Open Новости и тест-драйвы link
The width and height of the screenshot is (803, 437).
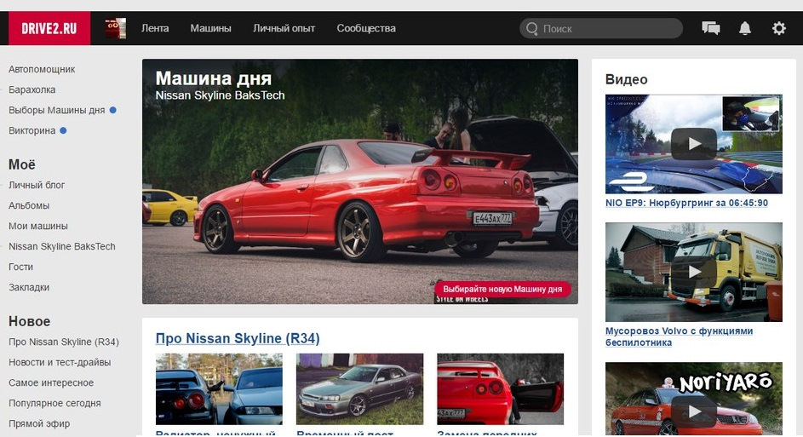[60, 362]
